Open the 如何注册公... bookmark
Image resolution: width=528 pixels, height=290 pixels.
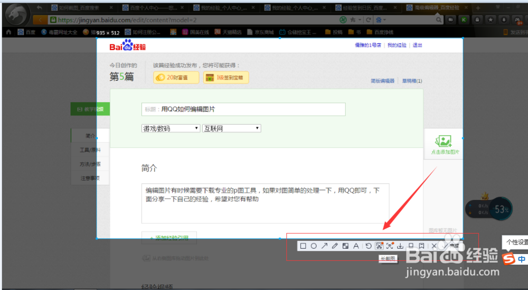(x=143, y=32)
